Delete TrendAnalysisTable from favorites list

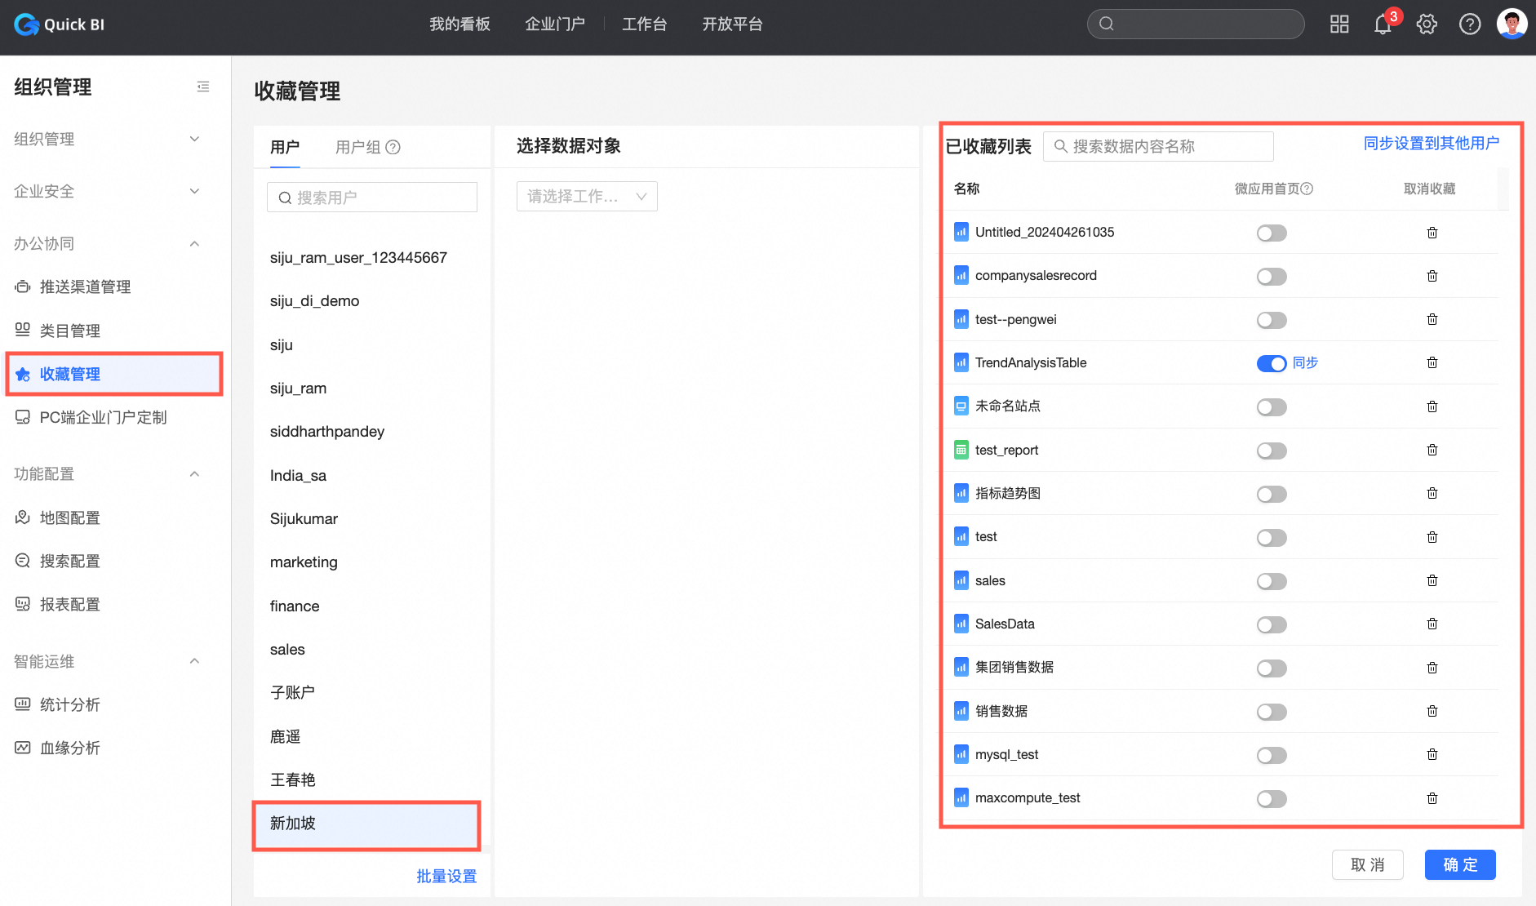(x=1432, y=362)
